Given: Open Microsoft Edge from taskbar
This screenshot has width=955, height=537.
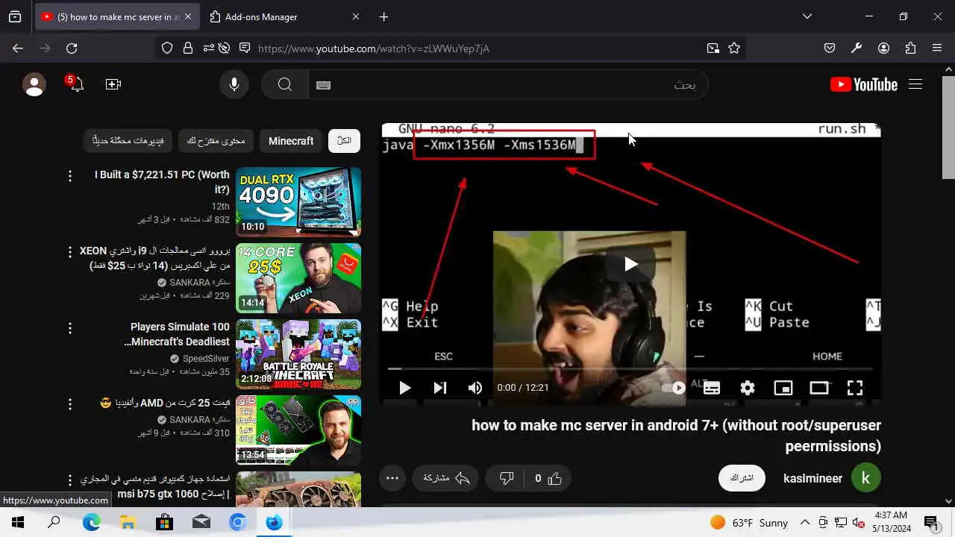Looking at the screenshot, I should 91,522.
